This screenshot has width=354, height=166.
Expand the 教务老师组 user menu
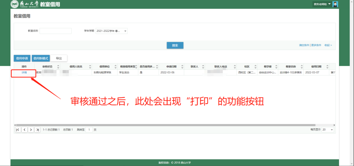[x=322, y=4]
